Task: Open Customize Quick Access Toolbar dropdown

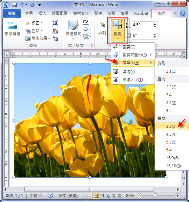Action: click(39, 5)
